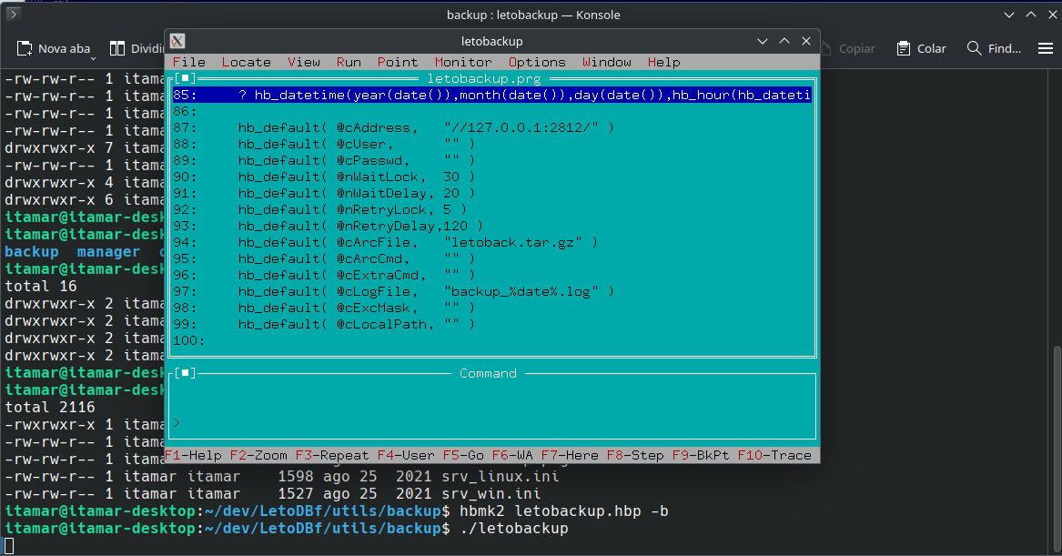Open the Konsole hamburger menu
Screen dimensions: 1062x556
pos(1046,48)
